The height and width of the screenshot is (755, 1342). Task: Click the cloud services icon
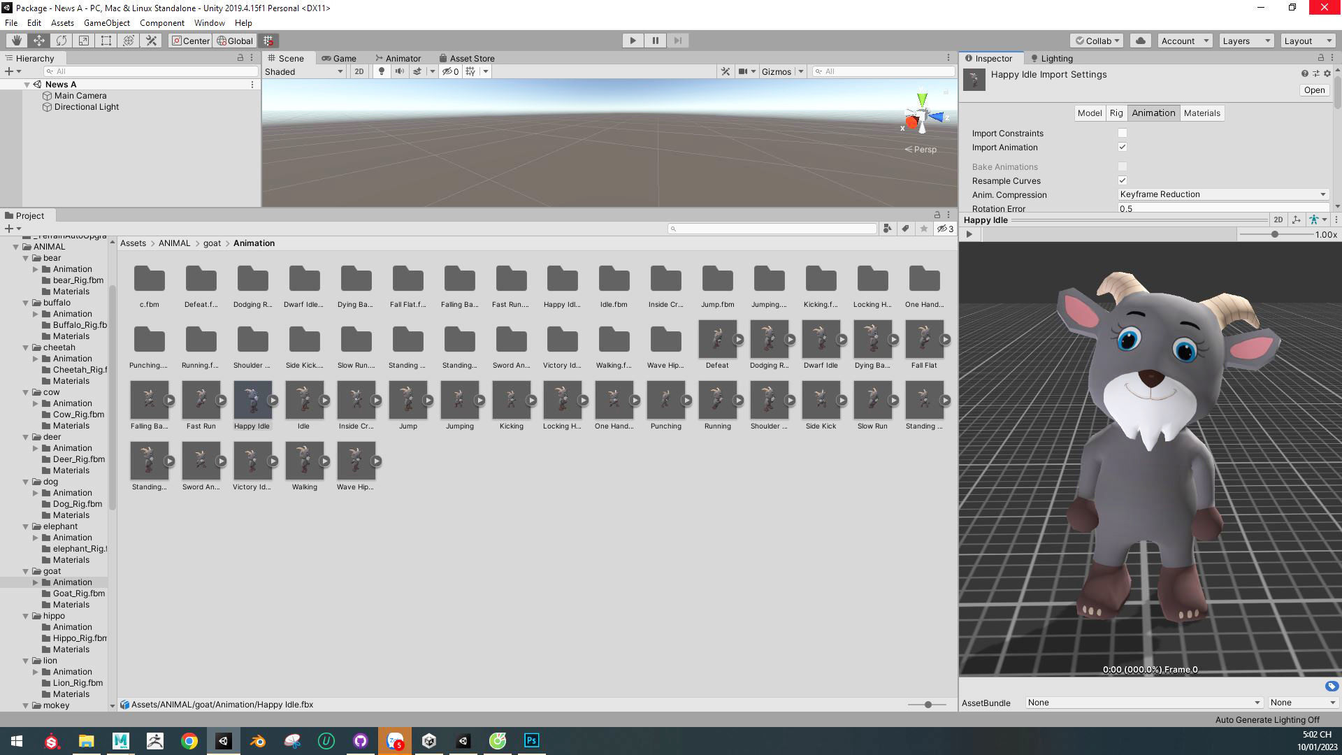tap(1141, 41)
